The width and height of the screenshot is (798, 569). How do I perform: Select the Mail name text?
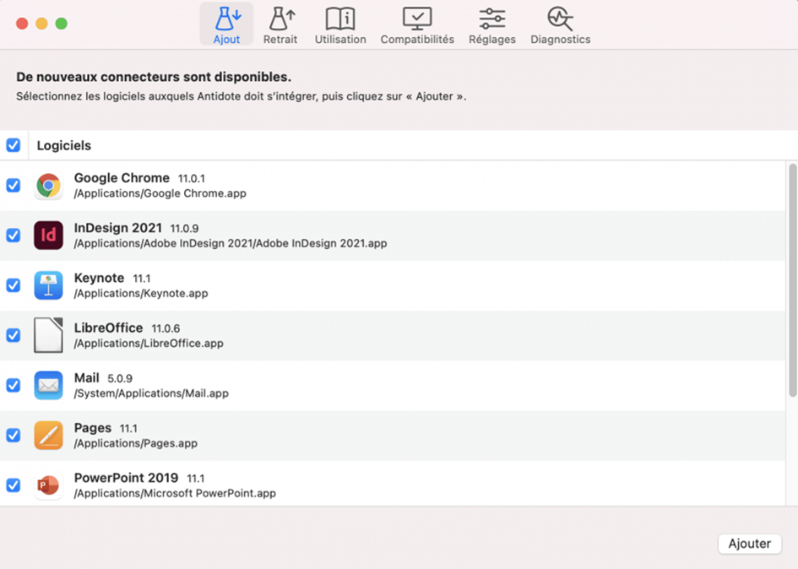(86, 377)
